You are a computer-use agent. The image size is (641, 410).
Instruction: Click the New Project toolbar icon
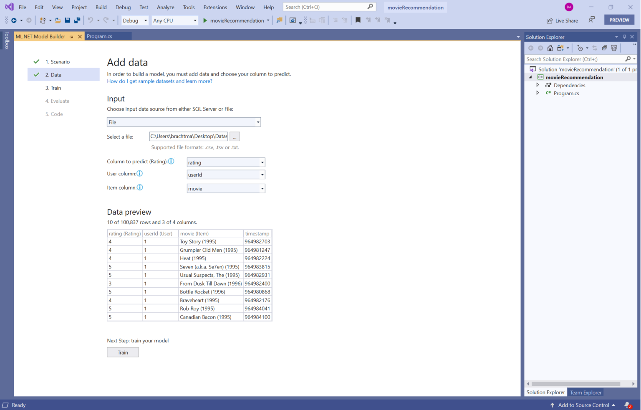(x=43, y=20)
